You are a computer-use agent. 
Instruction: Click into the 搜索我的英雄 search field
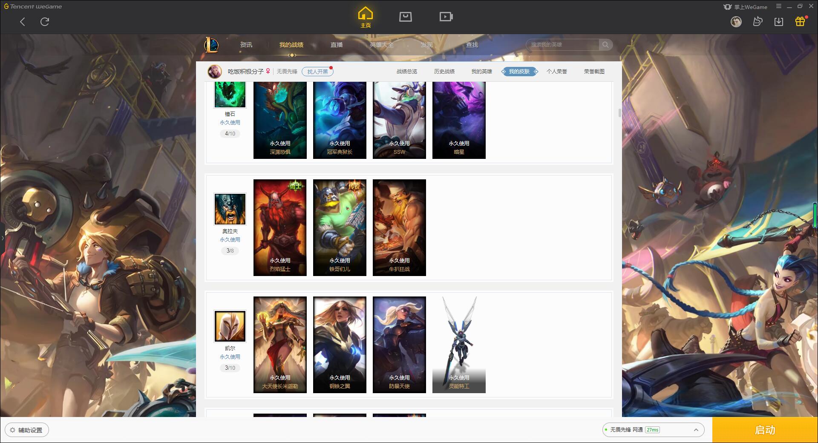562,45
